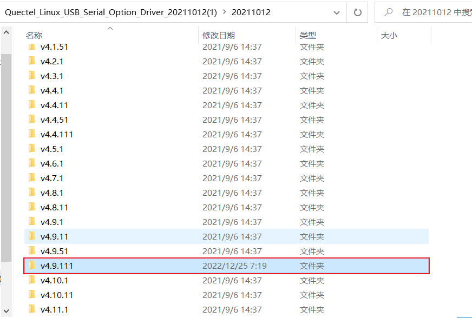
Task: Click the 20211012 breadcrumb segment
Action: pyautogui.click(x=251, y=12)
